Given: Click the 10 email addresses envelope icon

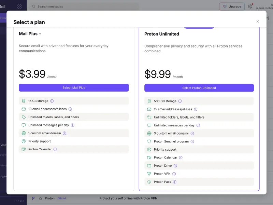Looking at the screenshot, I should coord(24,109).
